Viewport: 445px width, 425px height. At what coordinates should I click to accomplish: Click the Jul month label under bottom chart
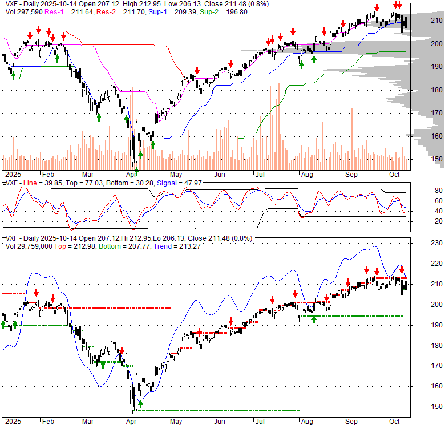pos(260,422)
